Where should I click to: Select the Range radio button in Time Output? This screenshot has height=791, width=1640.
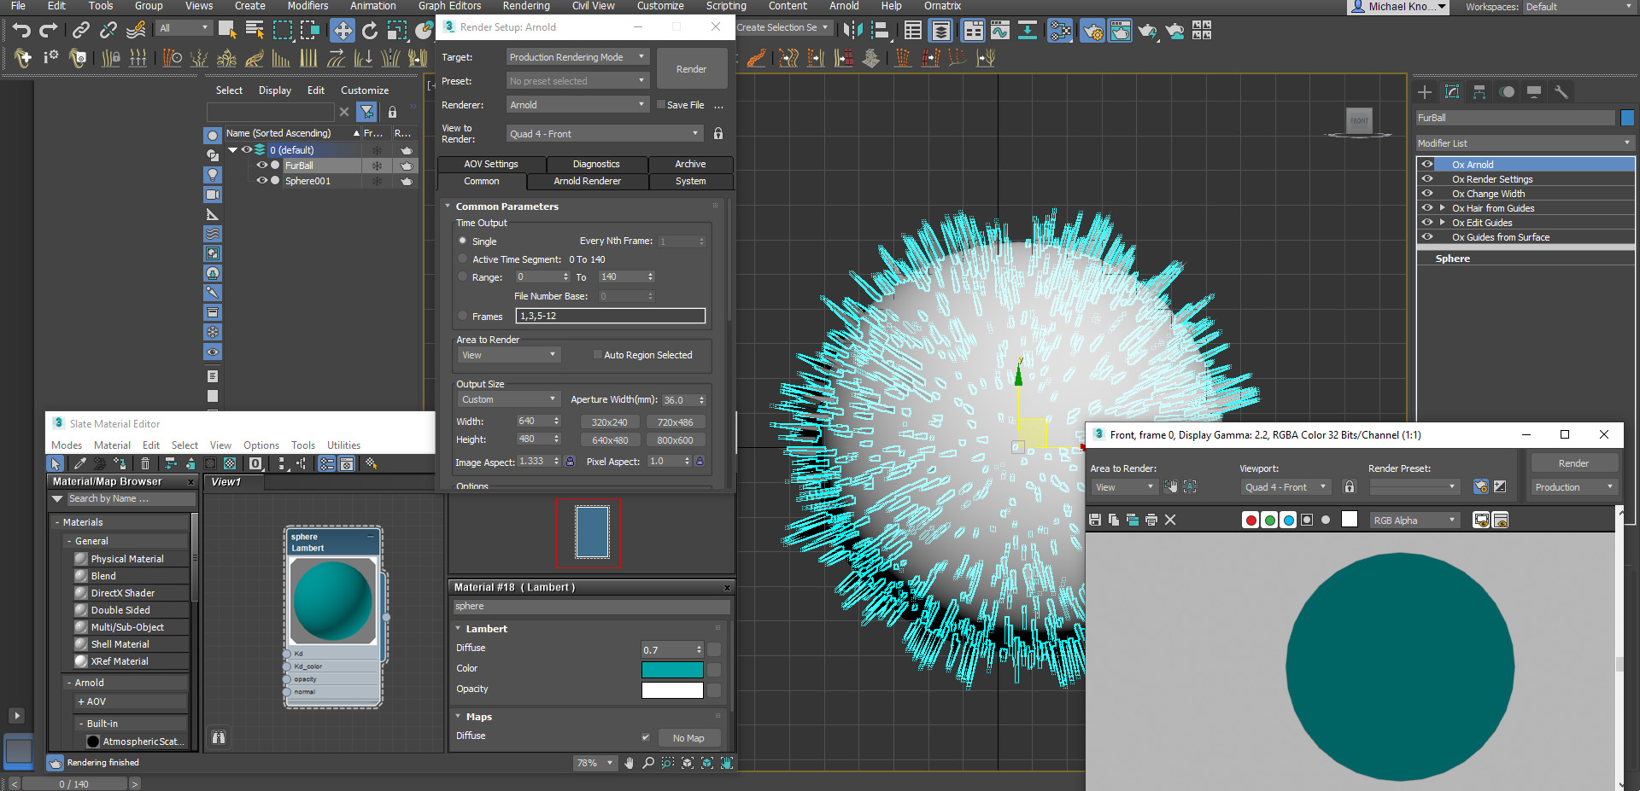click(x=463, y=277)
